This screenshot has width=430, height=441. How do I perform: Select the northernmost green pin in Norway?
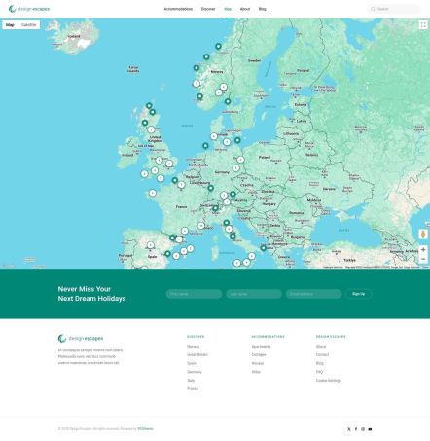tap(218, 47)
